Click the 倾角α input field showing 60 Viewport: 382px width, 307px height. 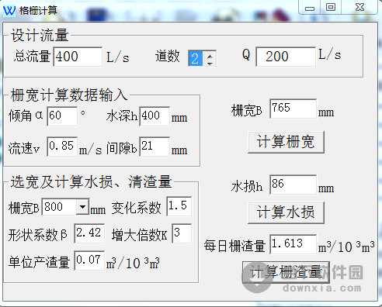[x=62, y=116]
